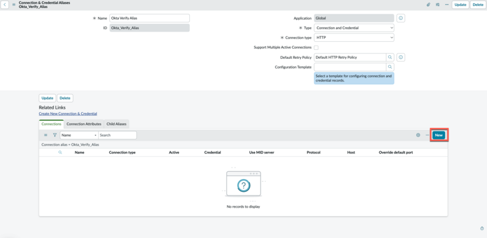The image size is (487, 238).
Task: Show the list filter funnel icon
Action: [55, 135]
